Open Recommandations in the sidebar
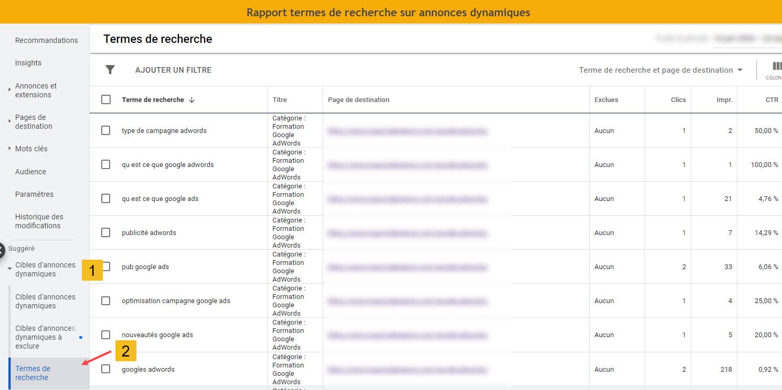The height and width of the screenshot is (390, 782). 46,40
